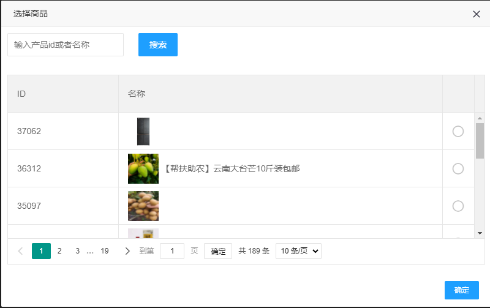Jump to last page 19
This screenshot has width=490, height=308.
pos(105,251)
